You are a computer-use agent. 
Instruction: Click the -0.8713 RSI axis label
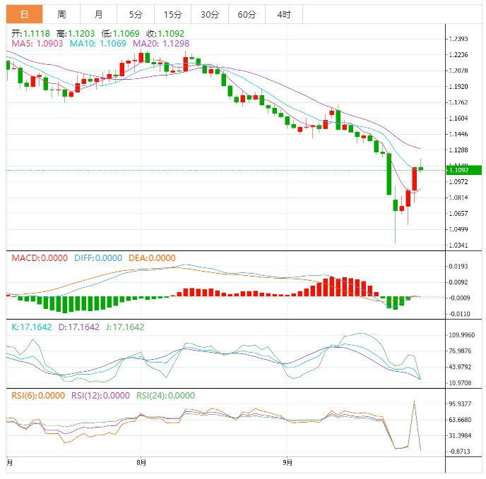tap(458, 451)
